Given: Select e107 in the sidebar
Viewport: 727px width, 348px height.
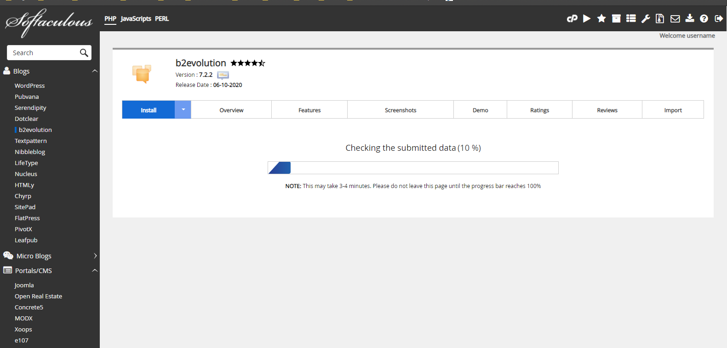Looking at the screenshot, I should 22,340.
